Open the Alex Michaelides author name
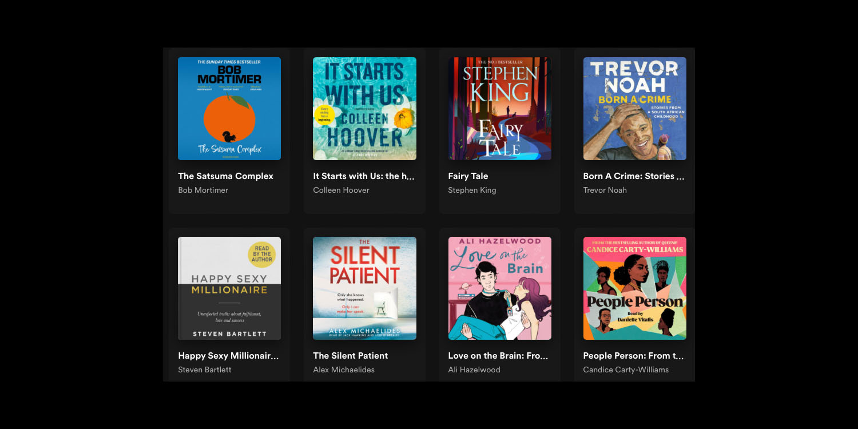This screenshot has width=858, height=429. pos(344,370)
